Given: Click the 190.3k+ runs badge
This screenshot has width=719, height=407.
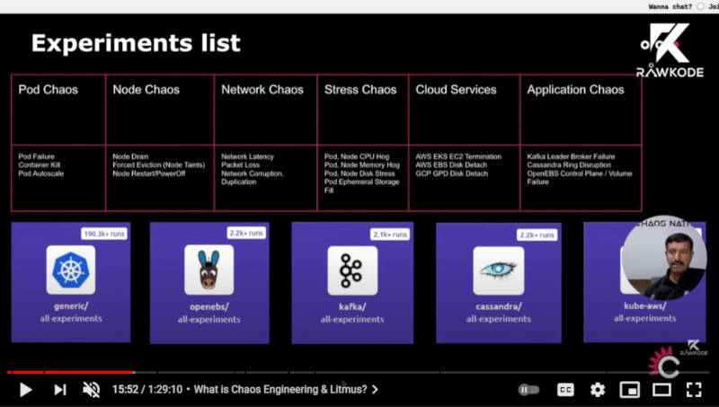Looking at the screenshot, I should [x=104, y=234].
